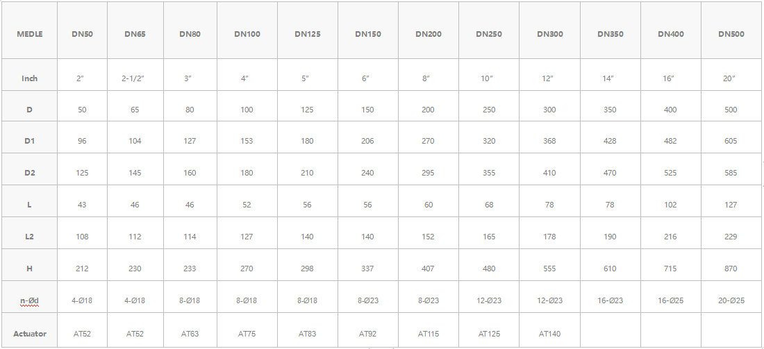Select the DN350 column header

(609, 34)
